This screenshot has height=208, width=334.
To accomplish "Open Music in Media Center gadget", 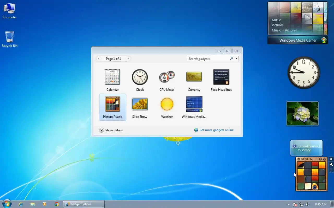I will click(276, 20).
